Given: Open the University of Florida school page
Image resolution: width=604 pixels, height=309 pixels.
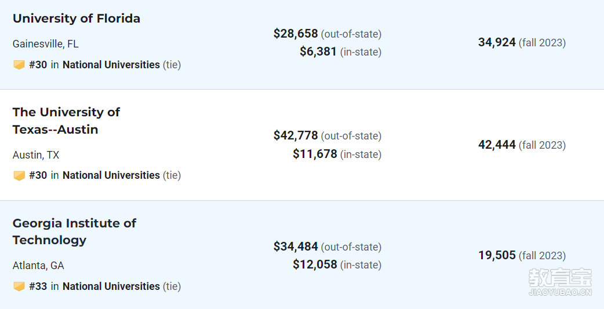Looking at the screenshot, I should [x=77, y=19].
